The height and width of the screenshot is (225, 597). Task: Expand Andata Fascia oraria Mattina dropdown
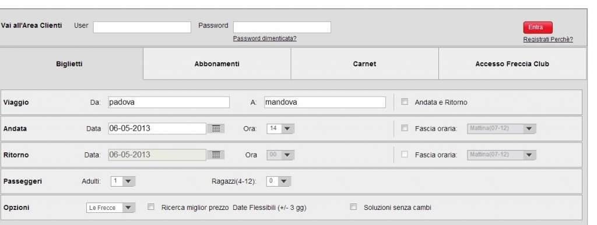(501, 128)
